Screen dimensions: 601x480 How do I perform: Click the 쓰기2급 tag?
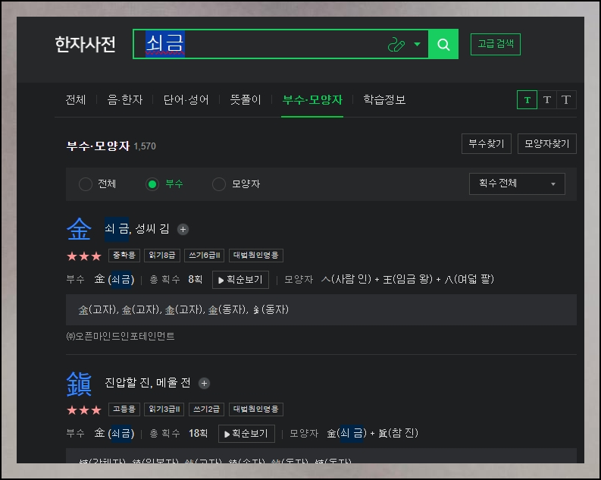(207, 409)
